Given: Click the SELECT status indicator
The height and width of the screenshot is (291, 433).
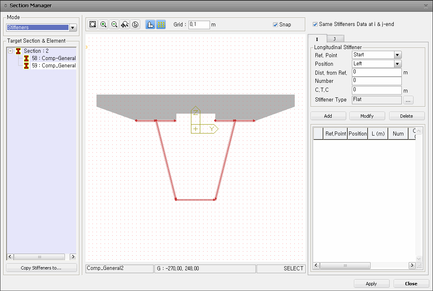Looking at the screenshot, I should 281,268.
